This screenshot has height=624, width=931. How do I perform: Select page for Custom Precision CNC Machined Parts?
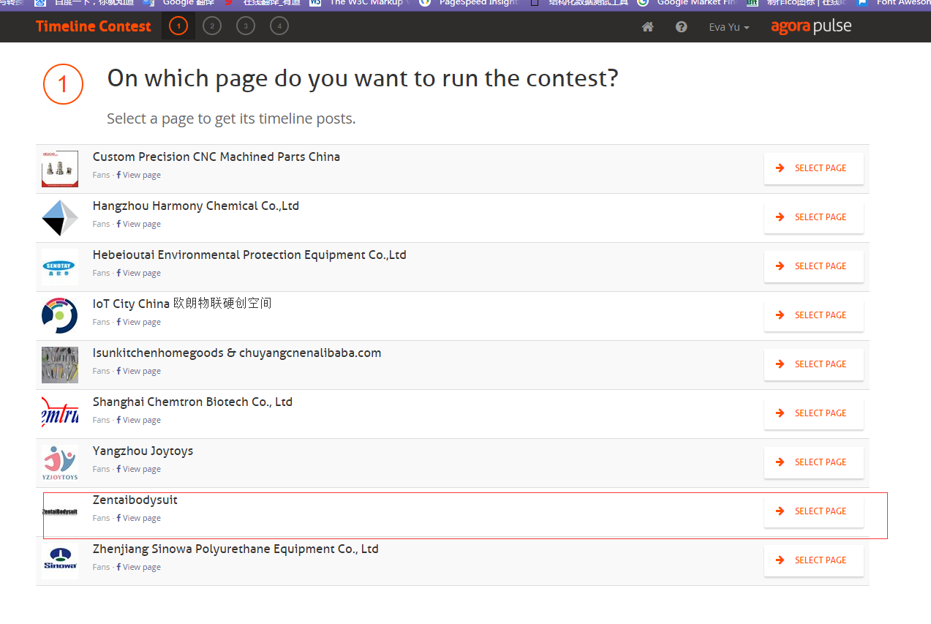(x=814, y=168)
